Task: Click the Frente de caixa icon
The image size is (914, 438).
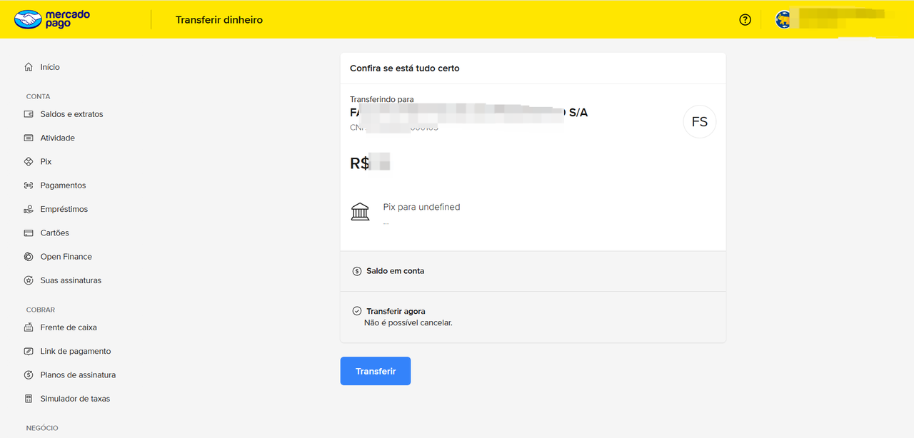Action: pyautogui.click(x=29, y=327)
